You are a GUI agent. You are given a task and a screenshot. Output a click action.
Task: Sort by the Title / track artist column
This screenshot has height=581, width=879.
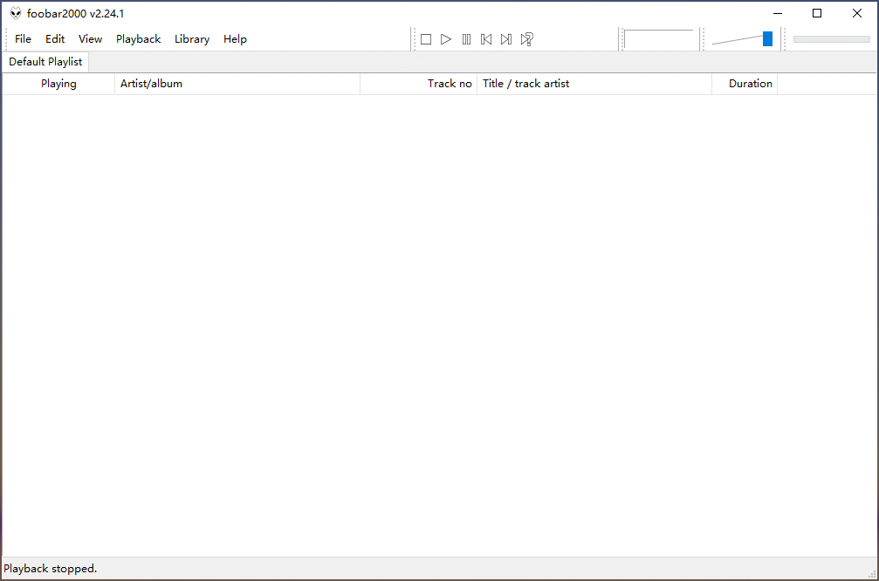tap(594, 84)
